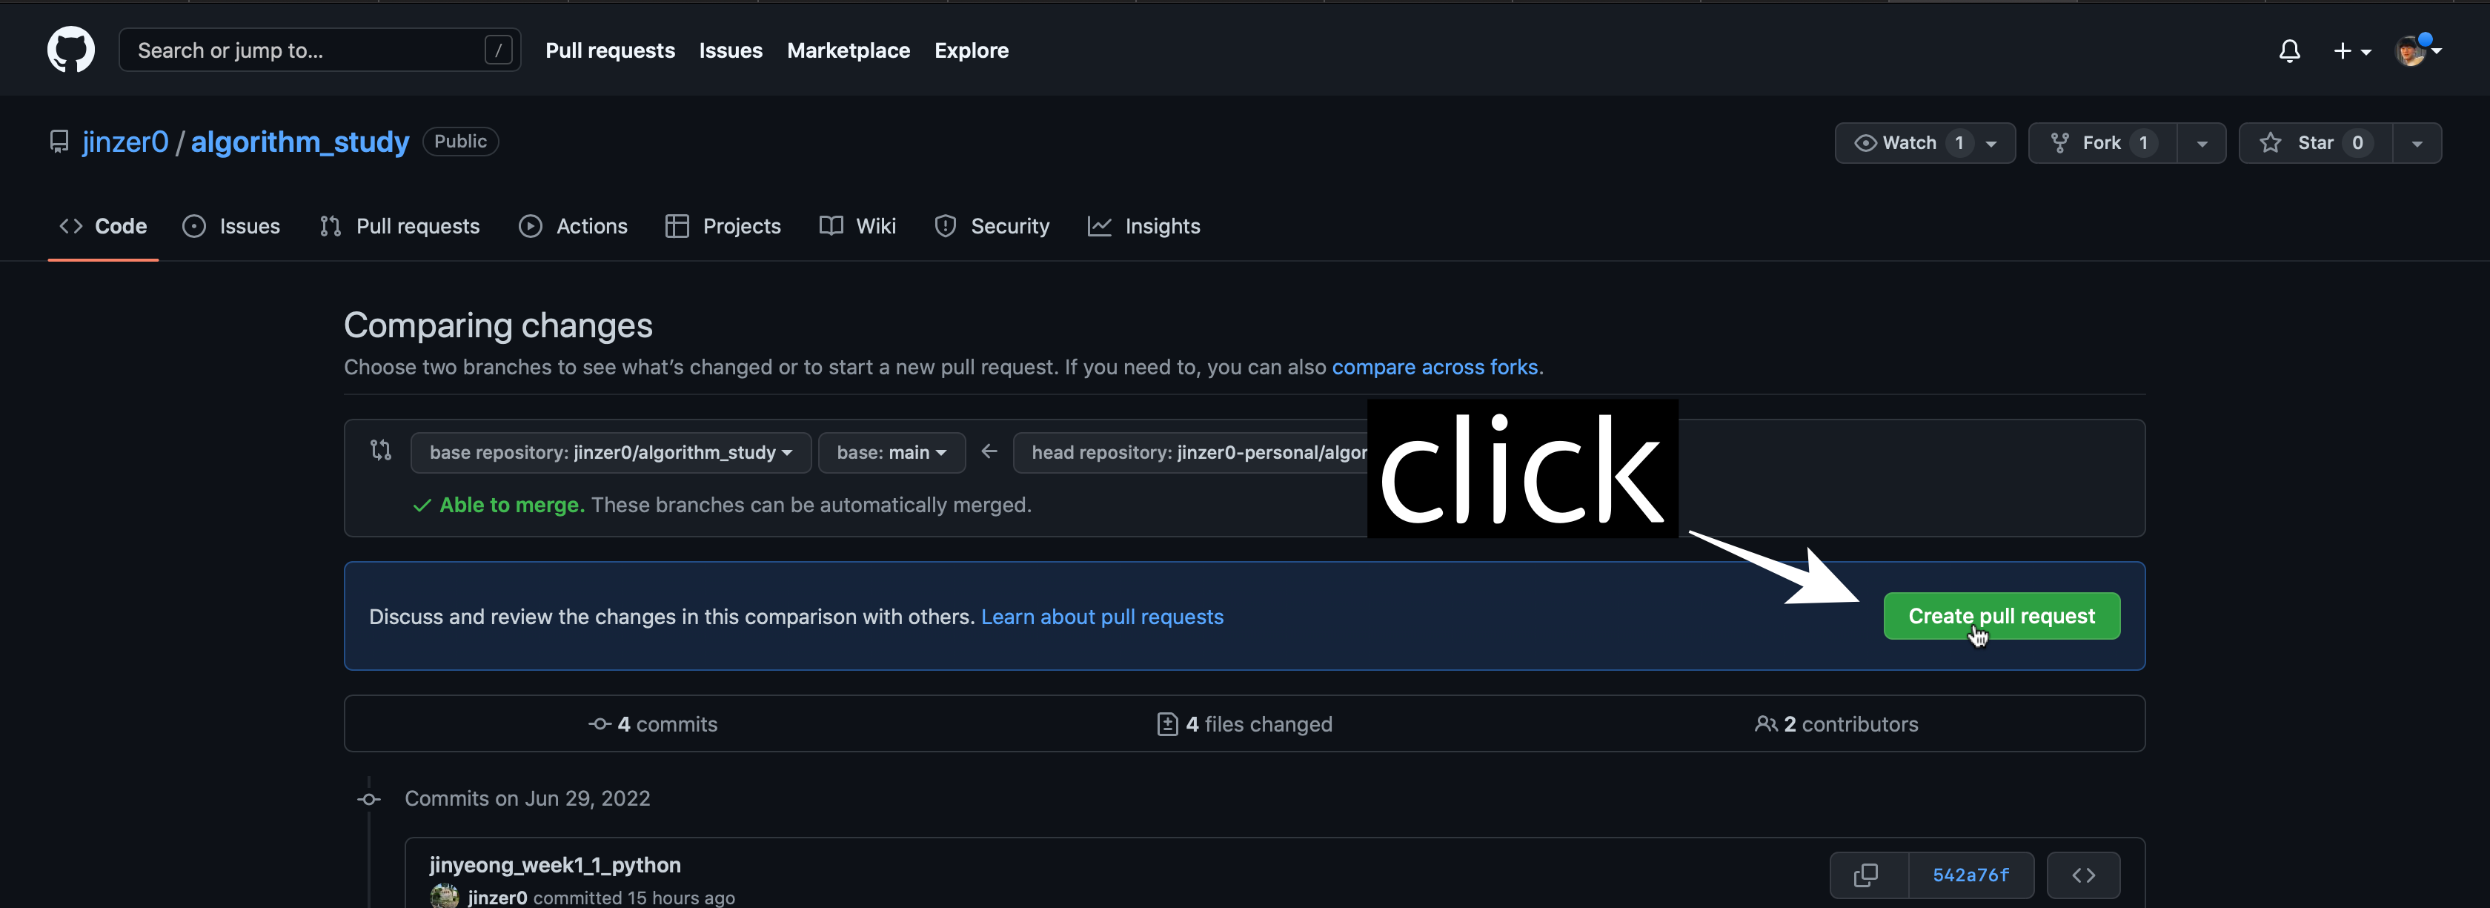Open the Insights tab
Image resolution: width=2490 pixels, height=908 pixels.
[x=1143, y=226]
